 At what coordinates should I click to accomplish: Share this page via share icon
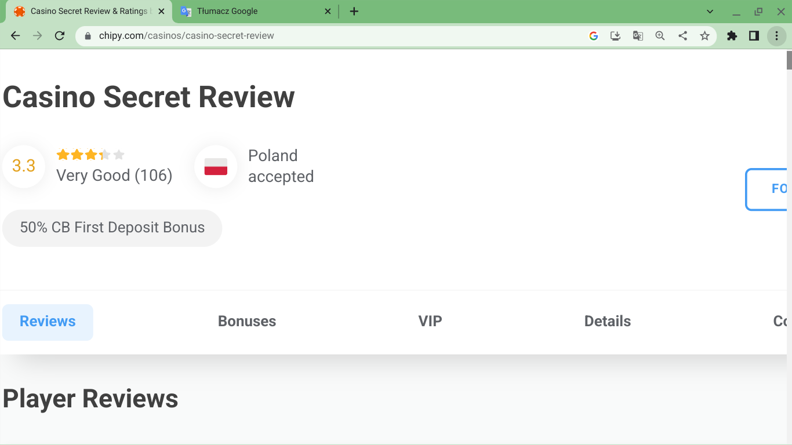[x=682, y=36]
